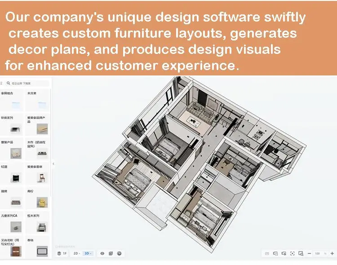Click the camera settings icon

click(284, 253)
